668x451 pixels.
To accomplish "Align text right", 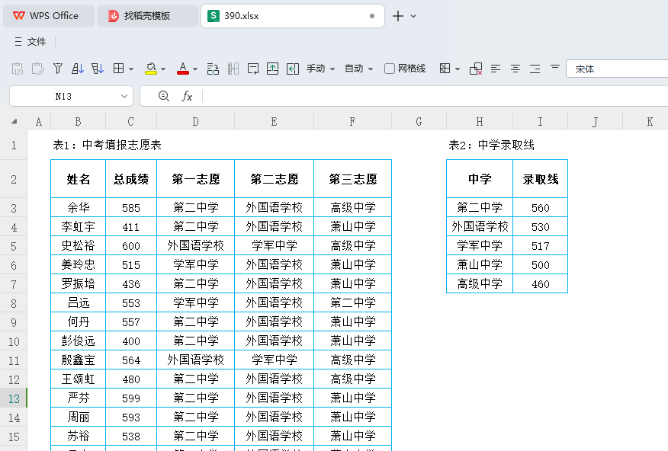I will [x=535, y=69].
